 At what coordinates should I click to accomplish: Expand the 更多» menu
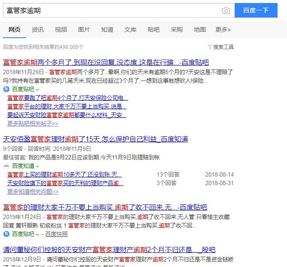pyautogui.click(x=223, y=30)
